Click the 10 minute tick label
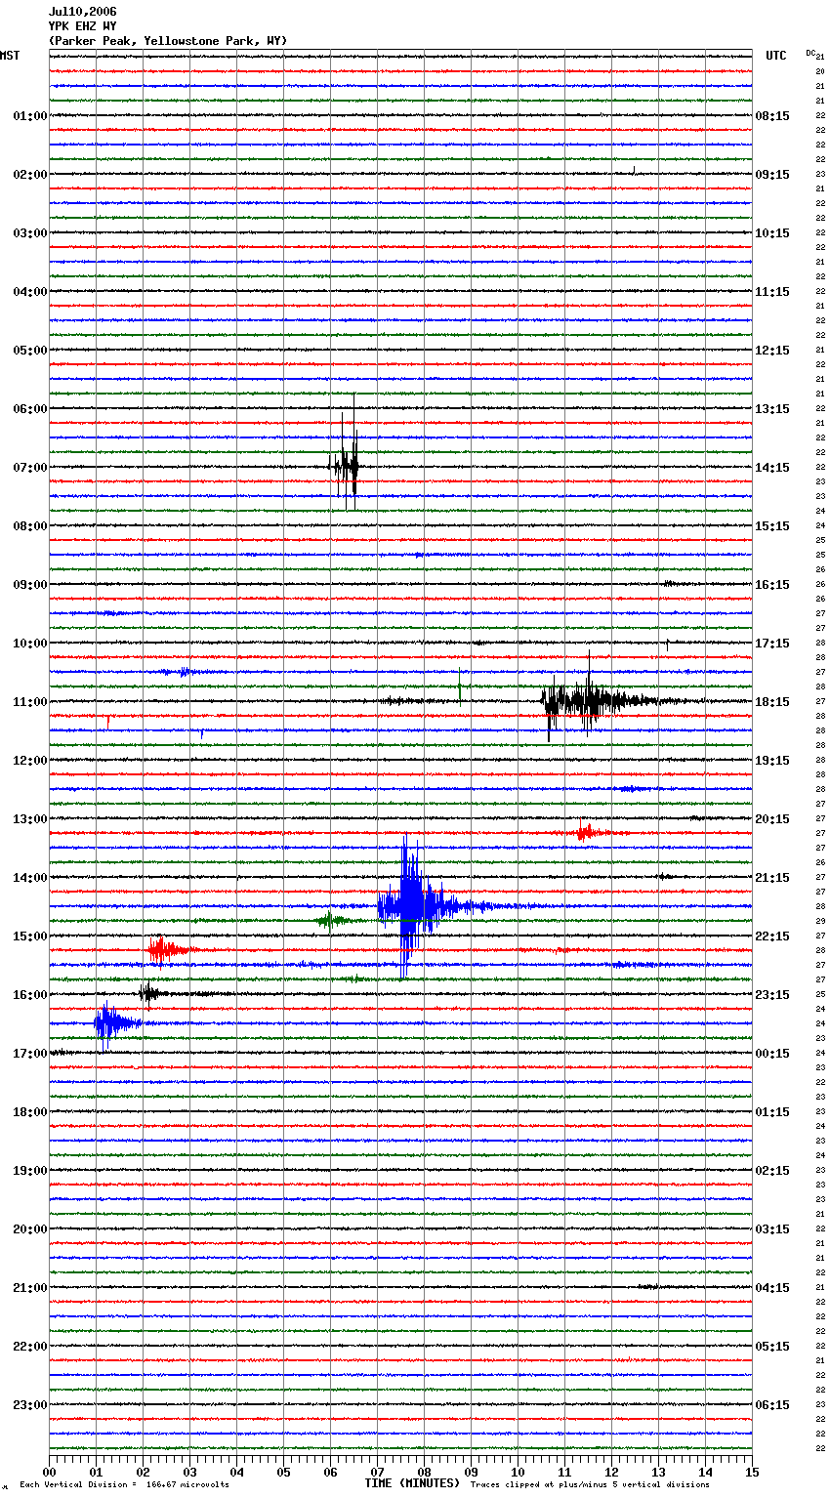830x1498 pixels. click(518, 1472)
